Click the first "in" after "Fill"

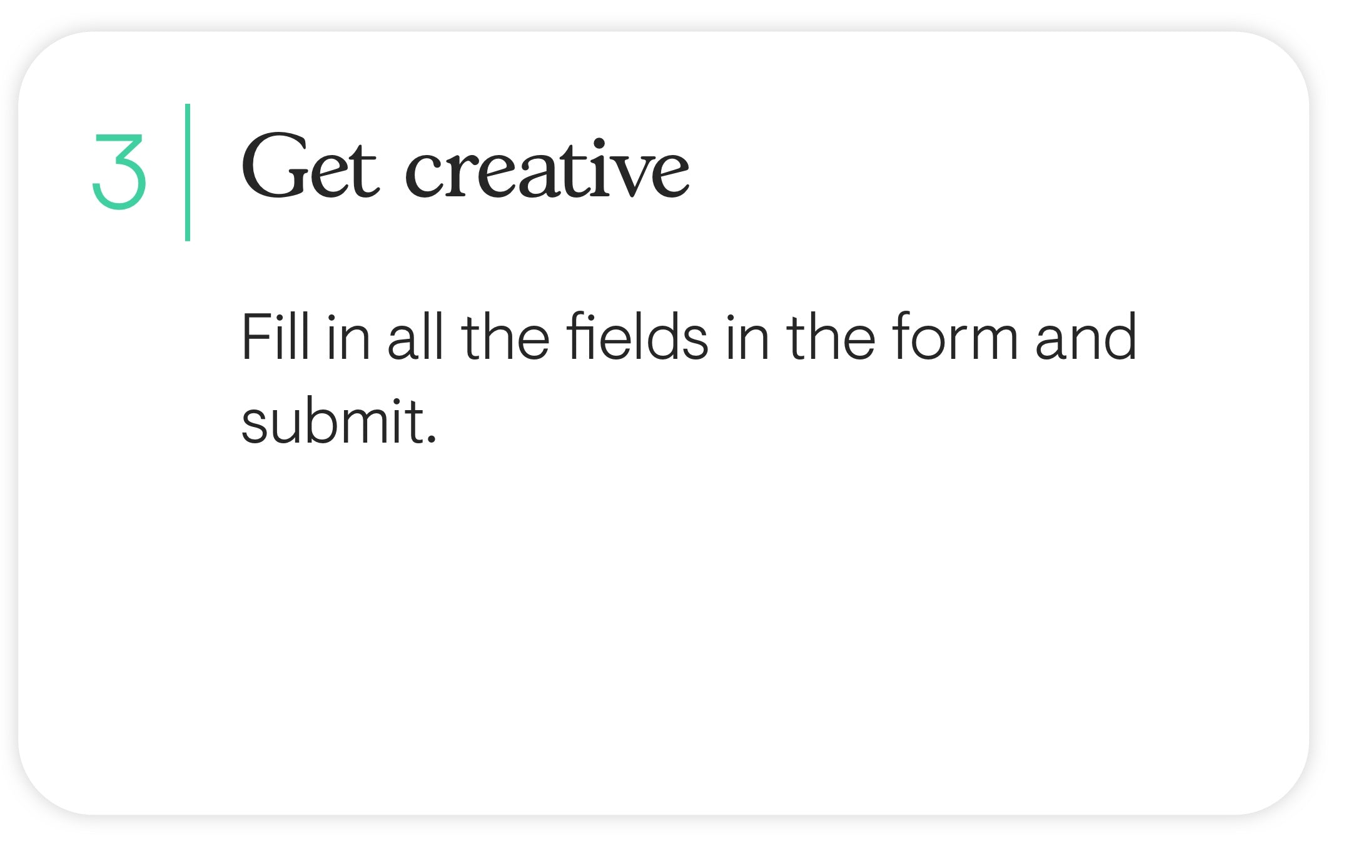pyautogui.click(x=348, y=338)
